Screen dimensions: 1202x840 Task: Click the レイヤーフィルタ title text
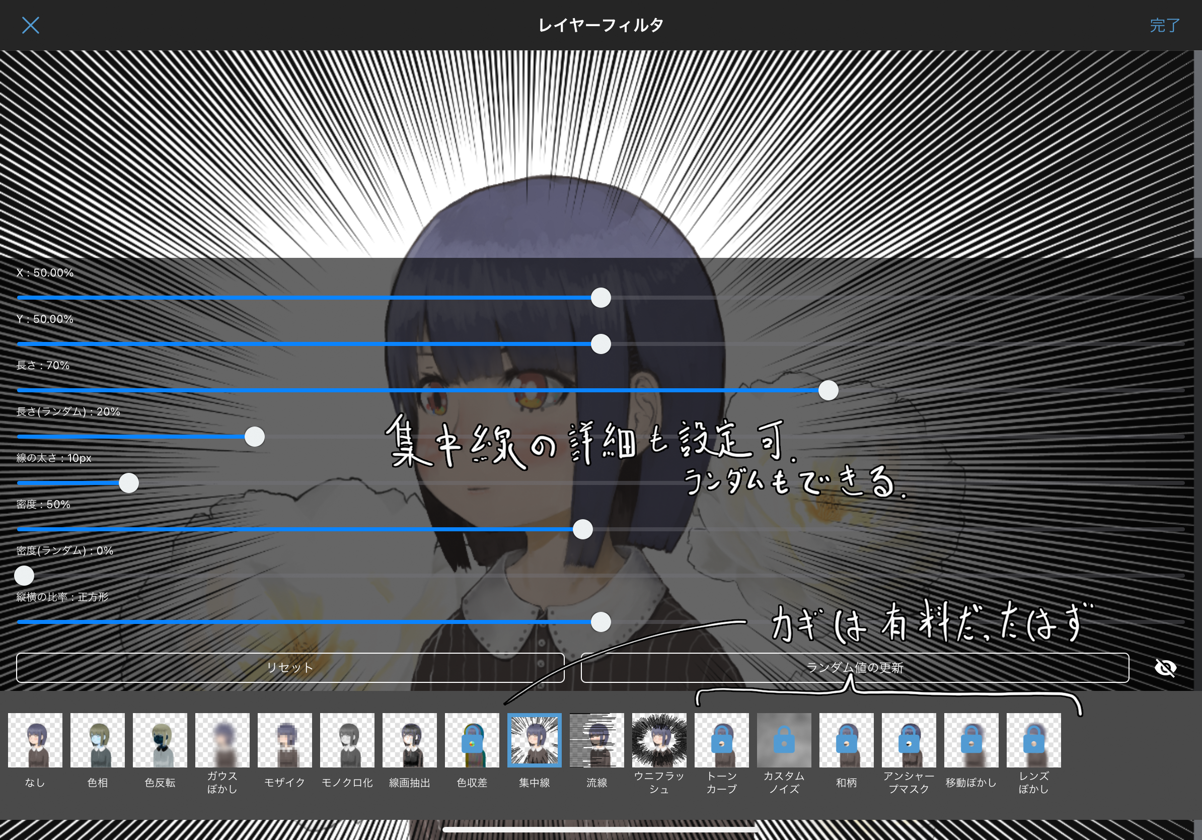tap(601, 25)
